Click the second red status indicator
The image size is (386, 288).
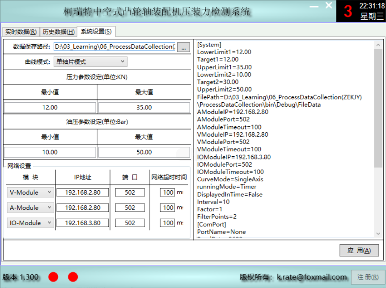pyautogui.click(x=73, y=277)
